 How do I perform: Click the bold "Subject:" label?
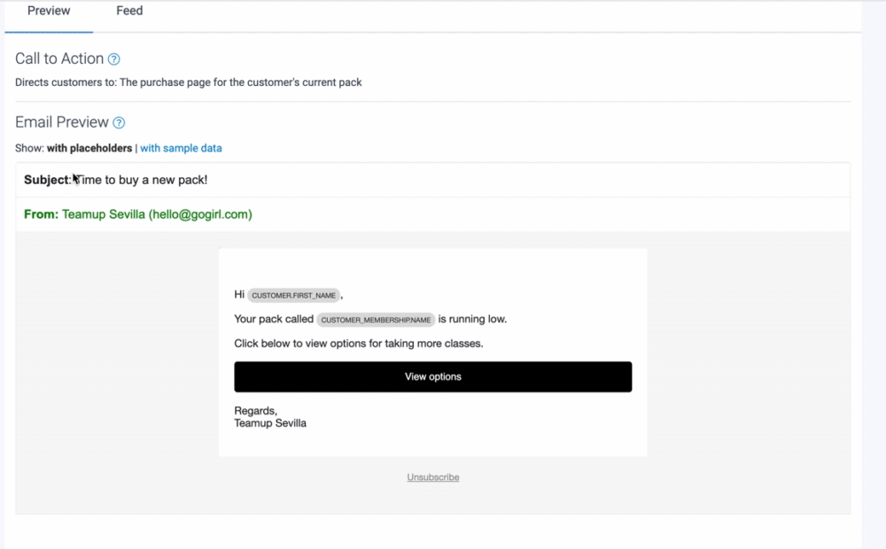[x=46, y=181]
